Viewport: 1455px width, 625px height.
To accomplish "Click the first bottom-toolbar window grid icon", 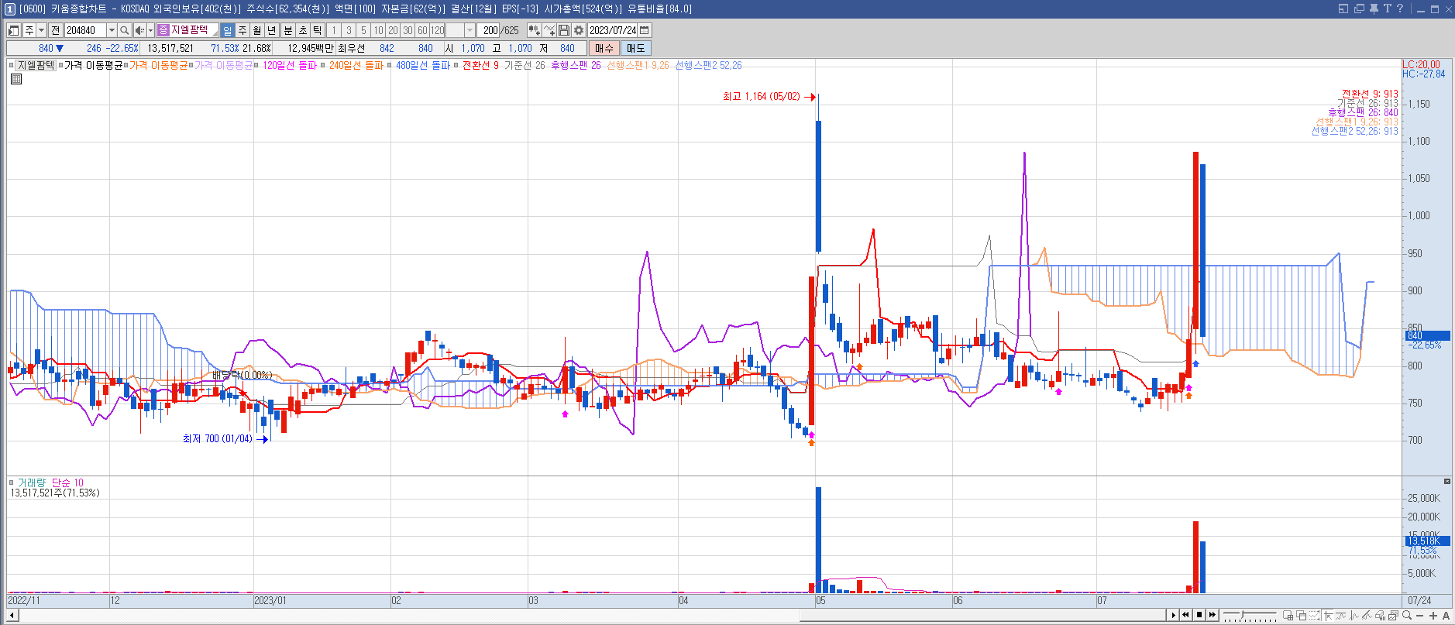I will pyautogui.click(x=1288, y=616).
